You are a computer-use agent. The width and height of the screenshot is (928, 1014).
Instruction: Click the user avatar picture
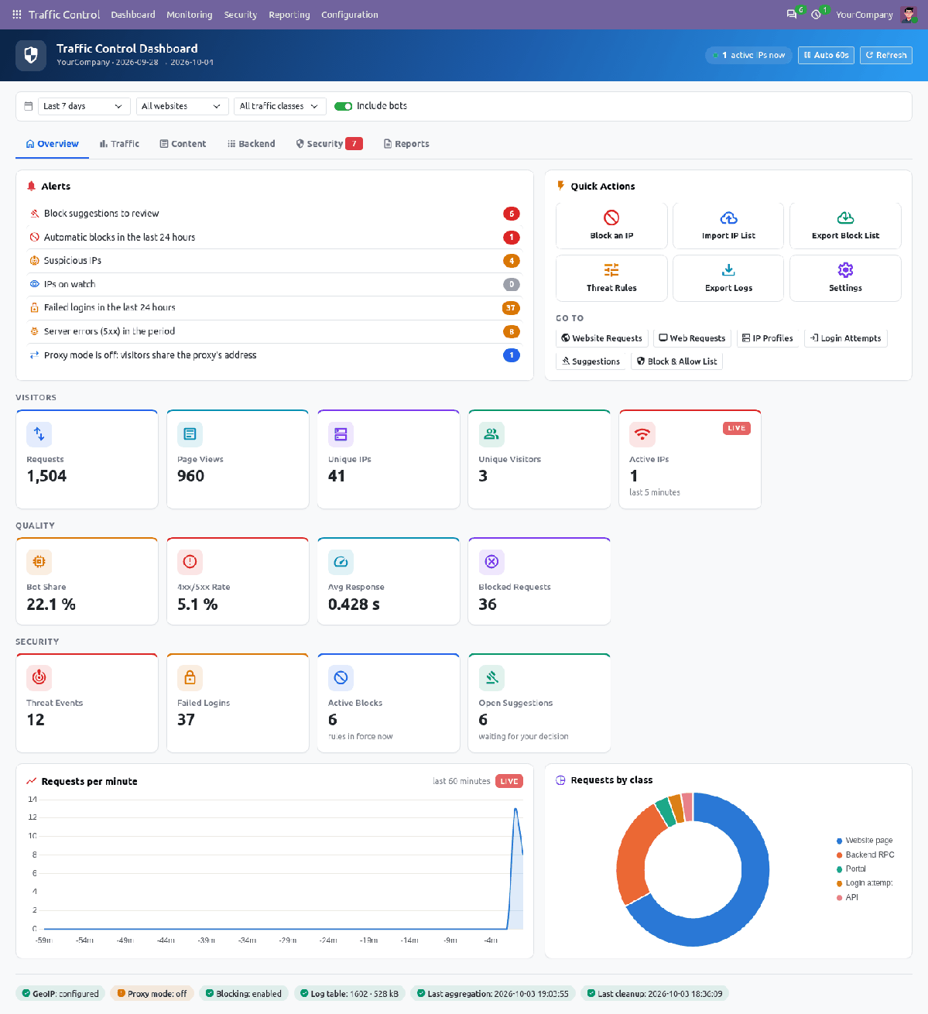tap(909, 15)
